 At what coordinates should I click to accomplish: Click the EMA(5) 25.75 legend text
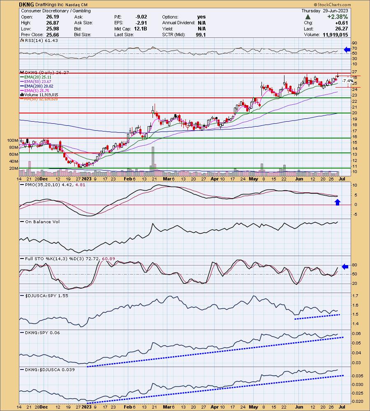point(37,90)
